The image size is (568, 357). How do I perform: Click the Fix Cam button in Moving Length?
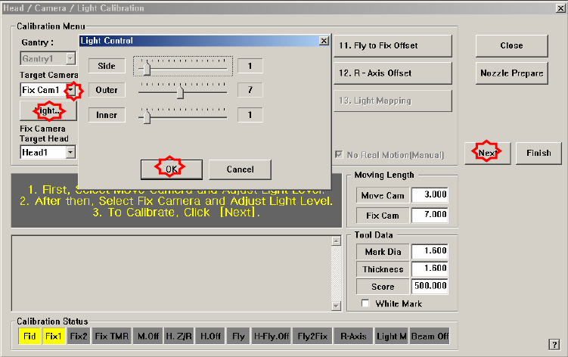[383, 216]
